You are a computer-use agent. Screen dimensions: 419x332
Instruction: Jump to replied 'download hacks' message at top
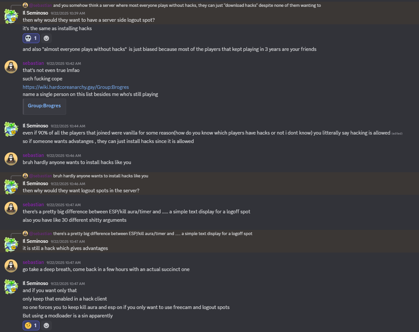(x=187, y=5)
